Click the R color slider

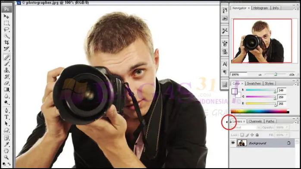pyautogui.click(x=261, y=90)
